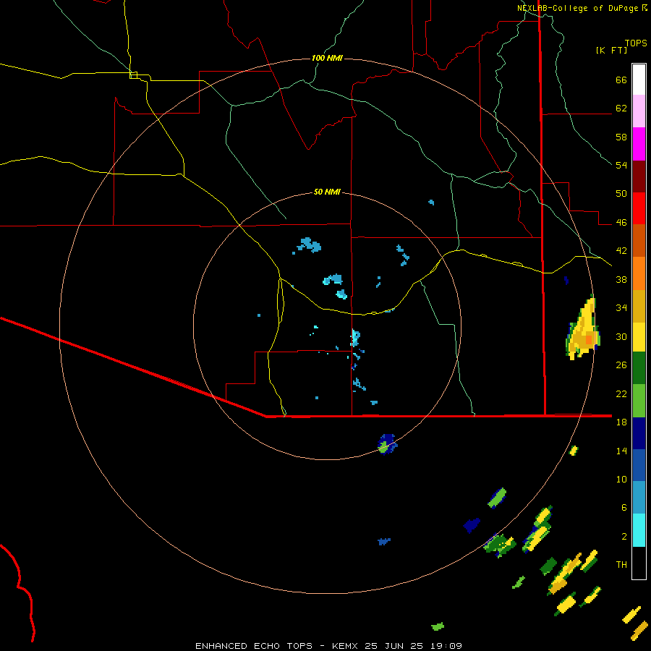Click the legend value 62

[x=621, y=109]
